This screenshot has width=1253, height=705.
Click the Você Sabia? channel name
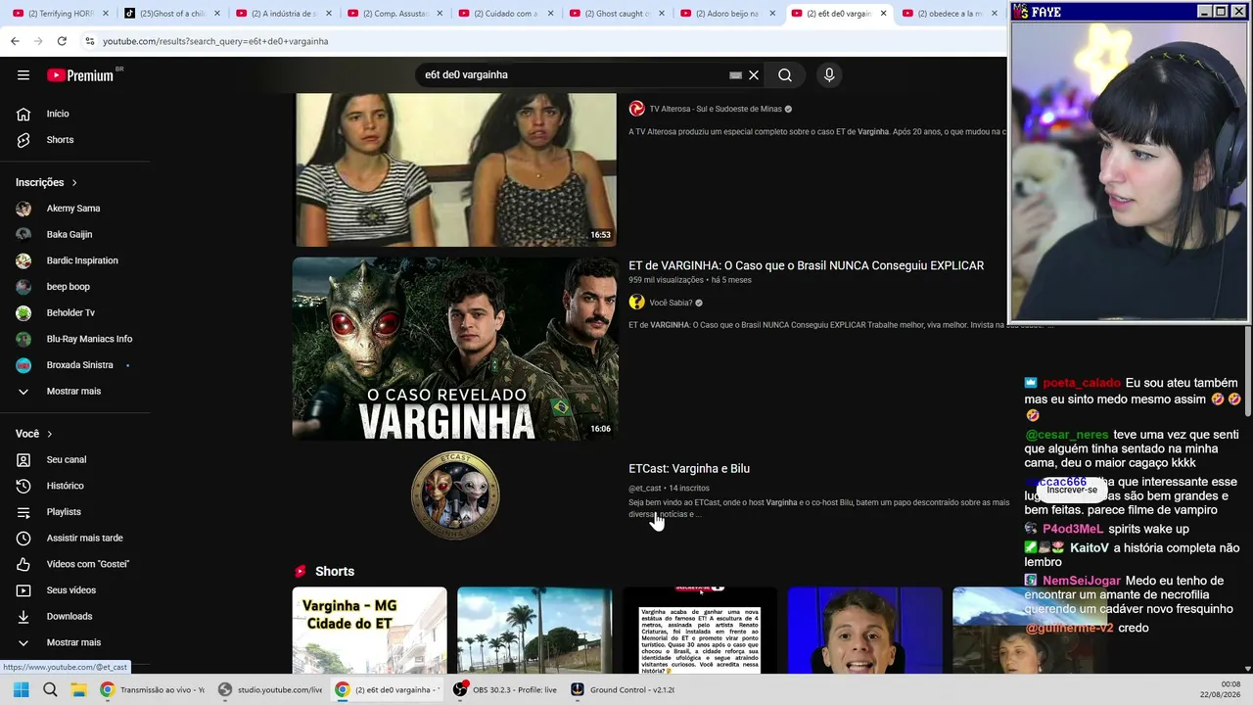(671, 303)
